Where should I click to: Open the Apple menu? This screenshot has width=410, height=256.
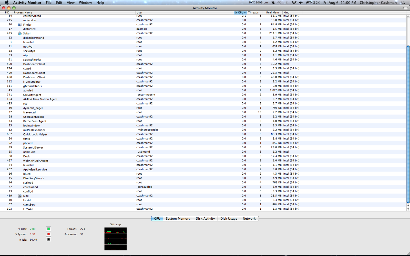pos(7,3)
